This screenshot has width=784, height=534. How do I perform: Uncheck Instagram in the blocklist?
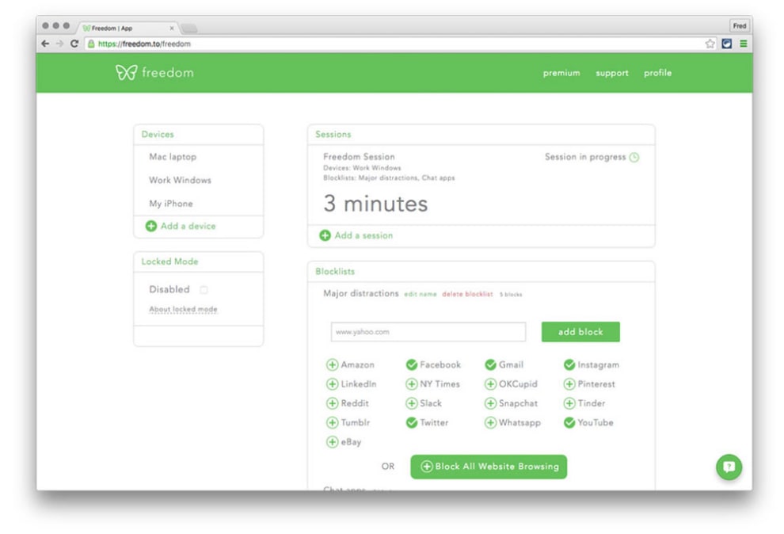[x=569, y=365]
